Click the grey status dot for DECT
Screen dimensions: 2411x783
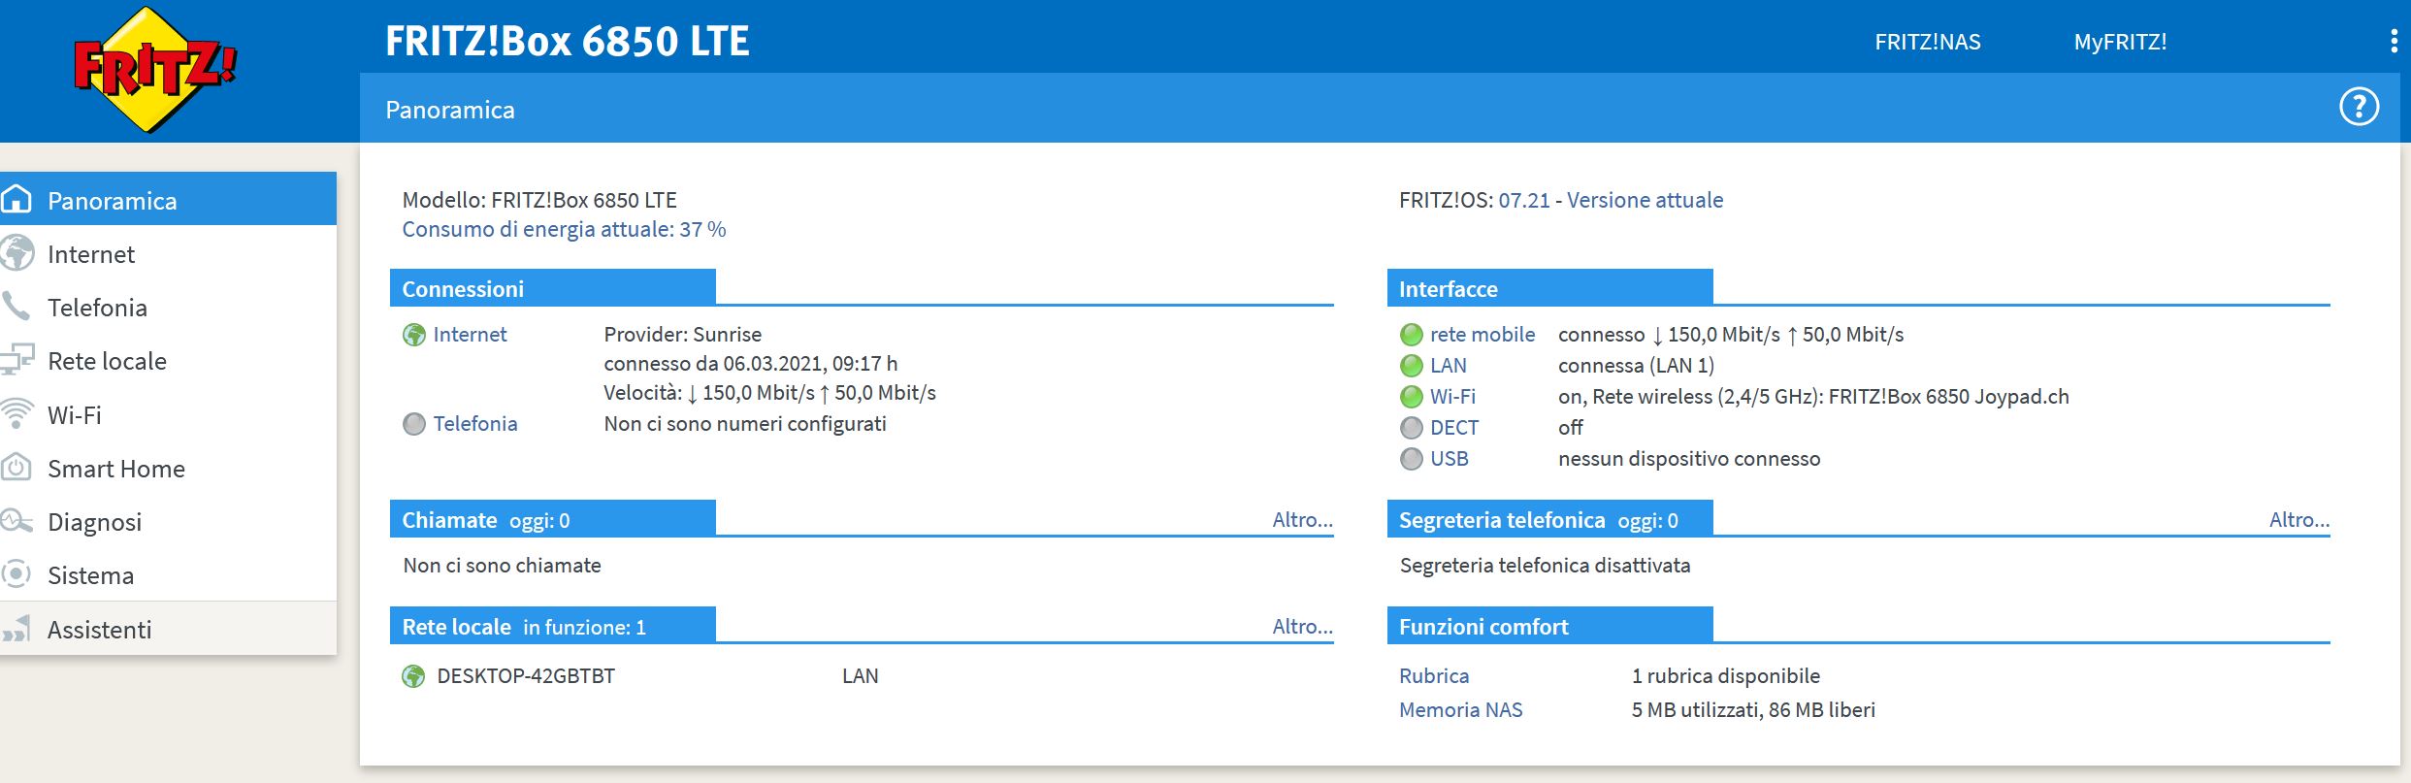1412,428
